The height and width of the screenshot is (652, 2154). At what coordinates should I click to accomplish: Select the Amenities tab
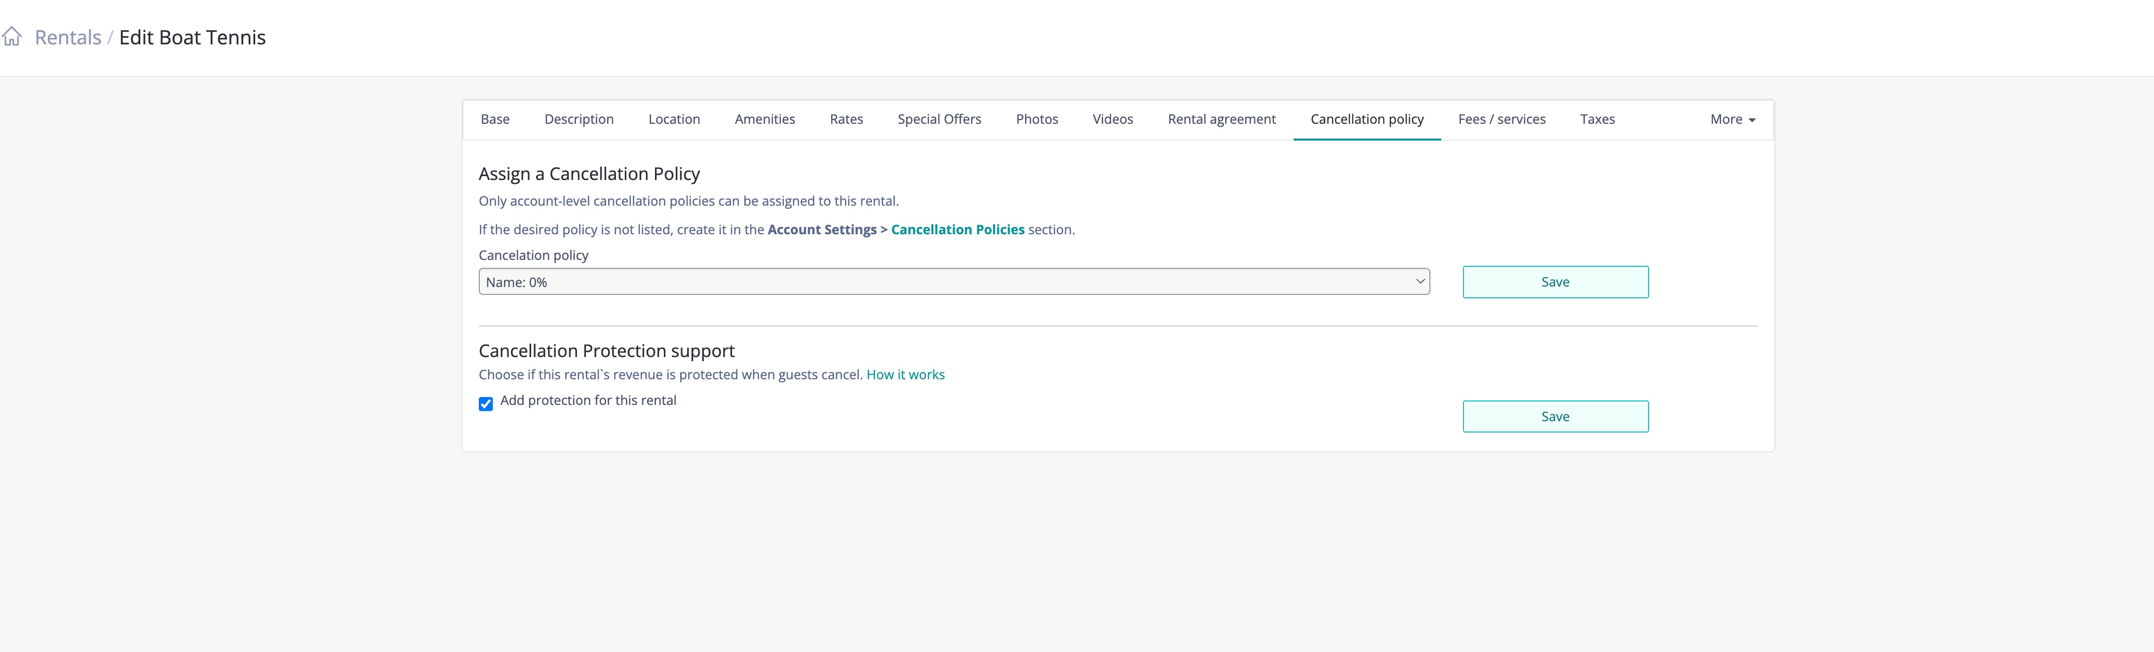[764, 119]
